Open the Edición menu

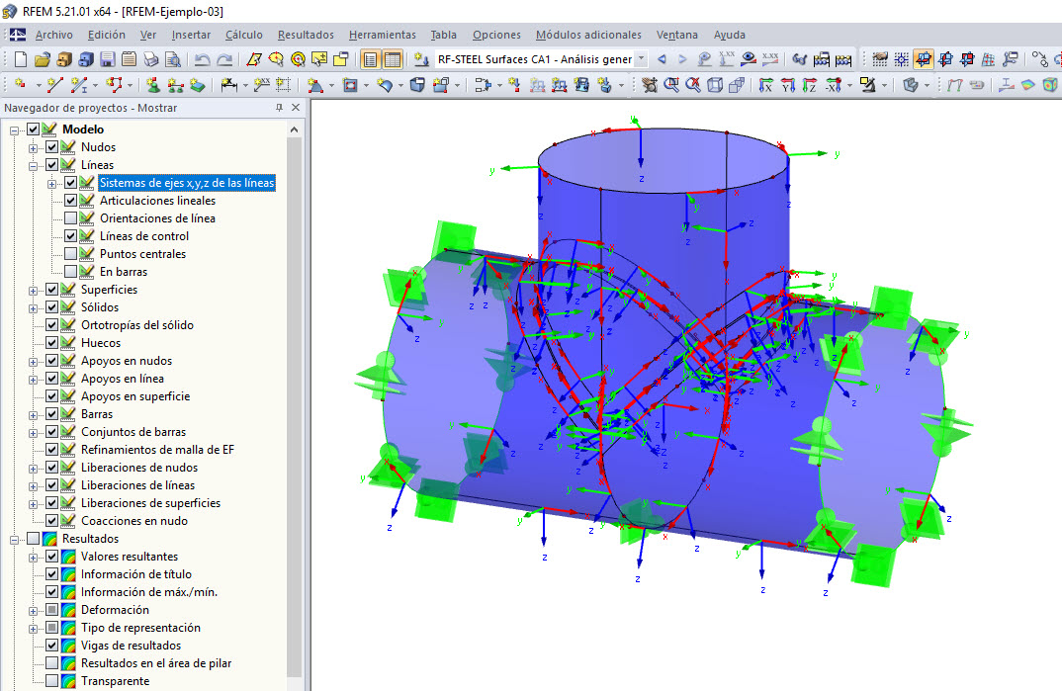107,35
